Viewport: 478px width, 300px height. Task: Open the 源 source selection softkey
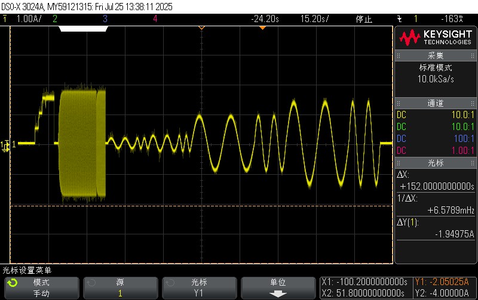pos(119,287)
